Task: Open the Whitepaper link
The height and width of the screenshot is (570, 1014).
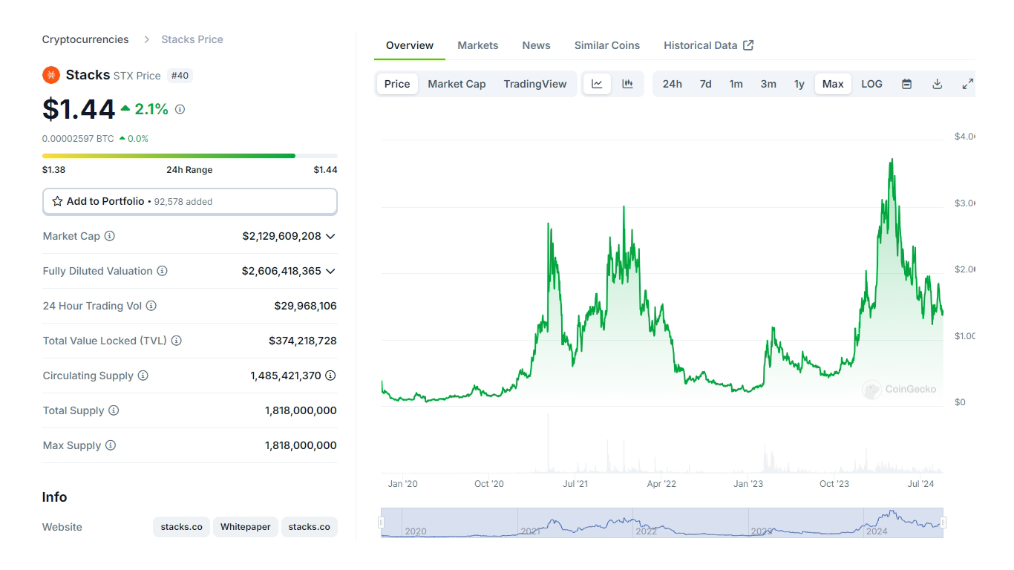Action: tap(246, 527)
